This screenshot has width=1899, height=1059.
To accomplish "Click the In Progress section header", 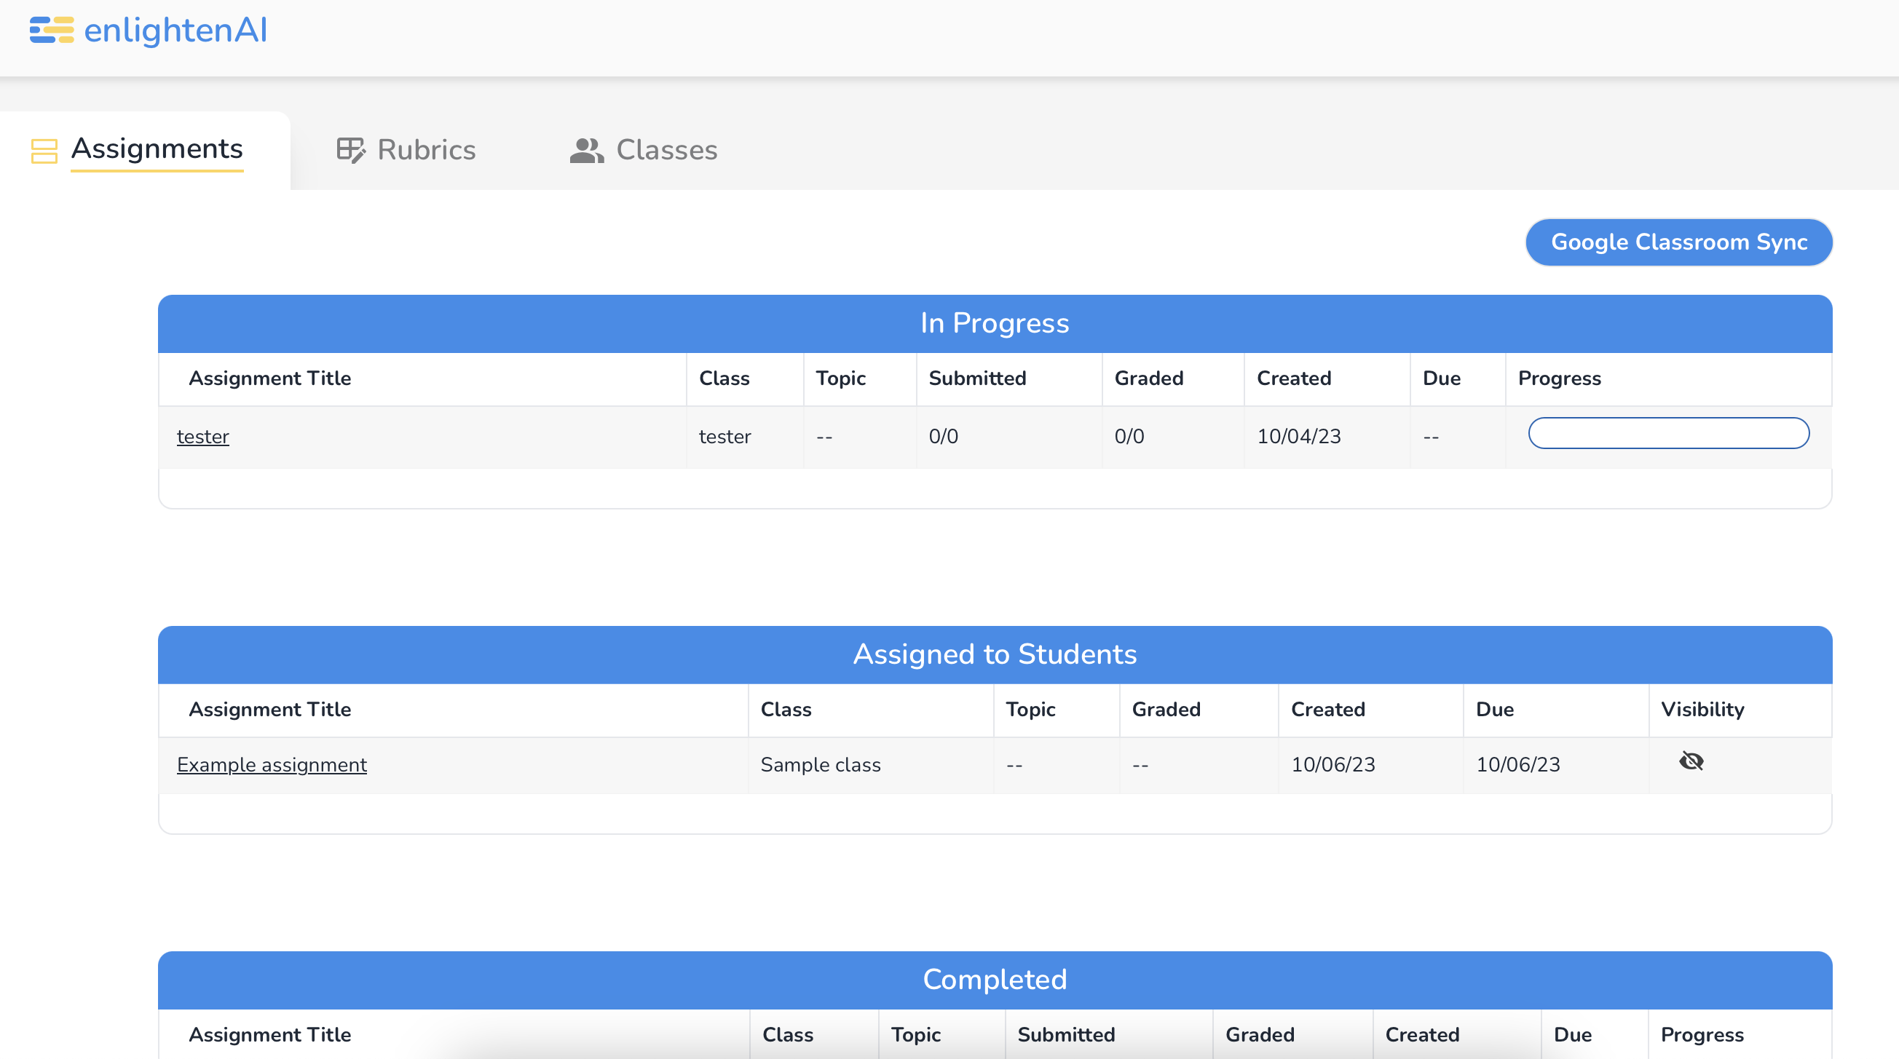I will click(995, 323).
